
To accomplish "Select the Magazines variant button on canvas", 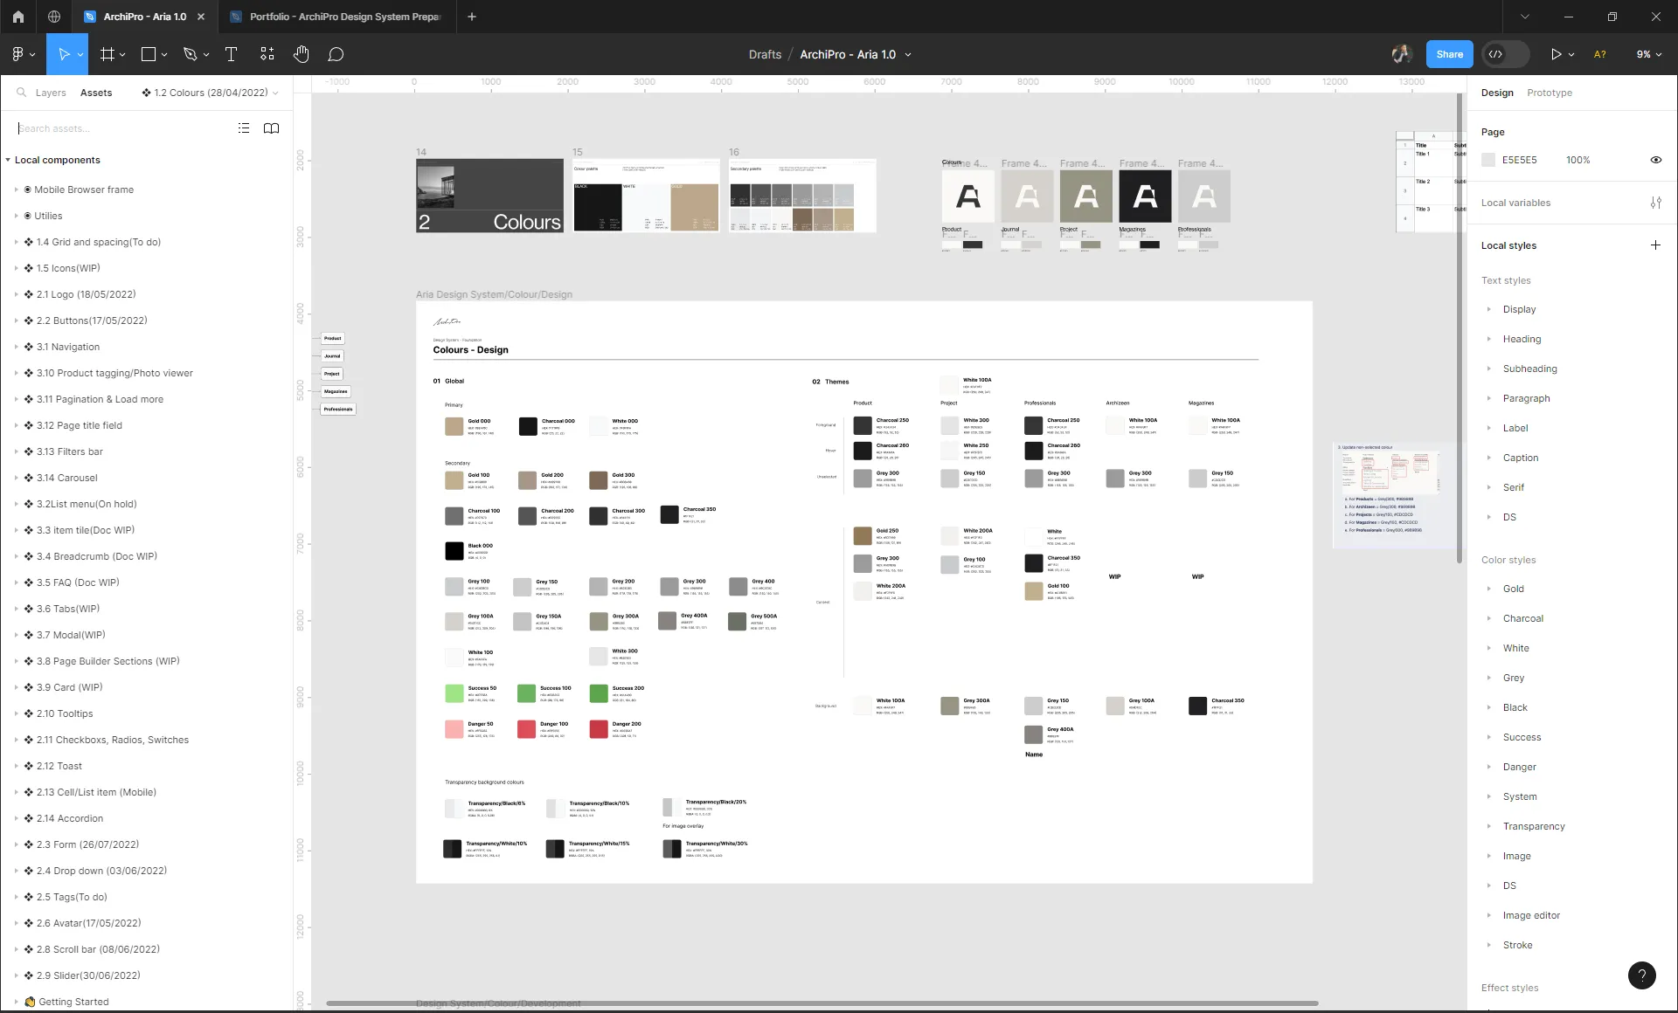I will pyautogui.click(x=336, y=391).
